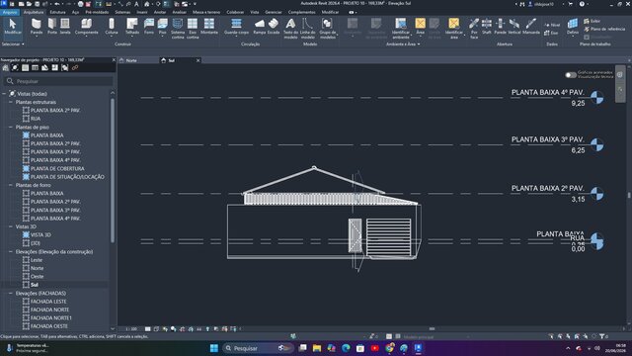Expand the Ambiente e Área panel dropdown
This screenshot has height=356, width=632.
click(403, 44)
